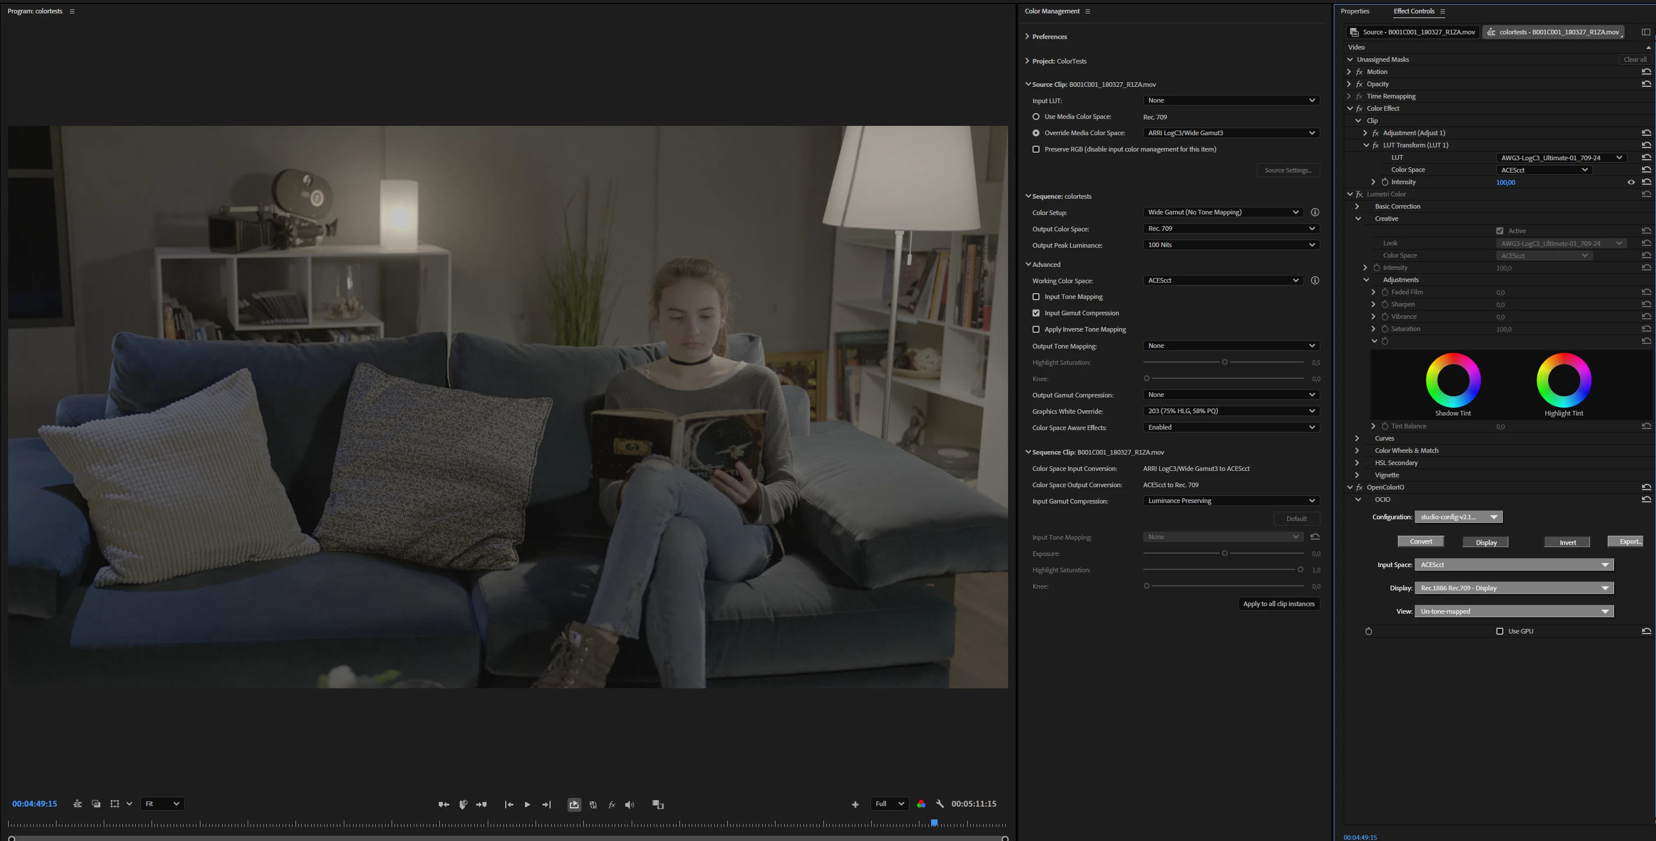Click the RGB color management icon
This screenshot has width=1656, height=841.
921,804
